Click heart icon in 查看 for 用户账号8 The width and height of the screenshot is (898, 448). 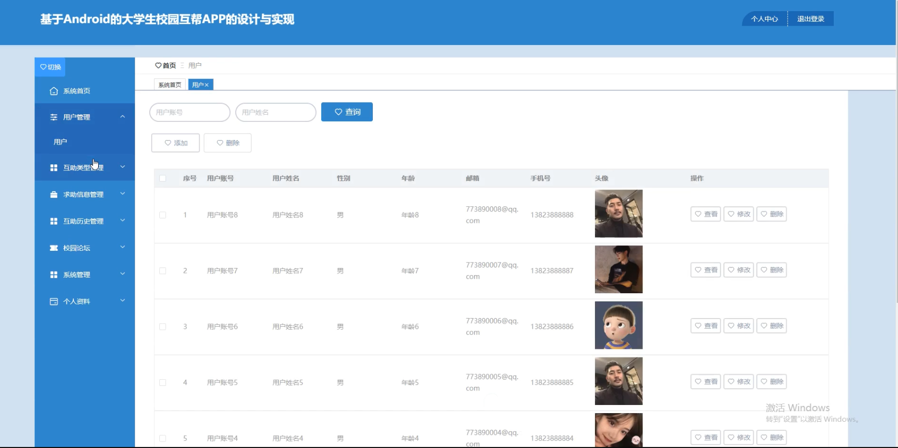pyautogui.click(x=698, y=214)
